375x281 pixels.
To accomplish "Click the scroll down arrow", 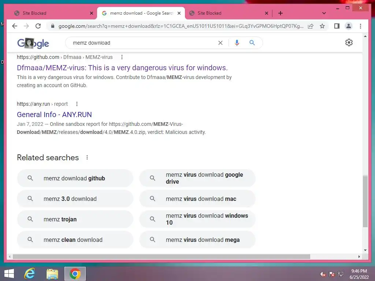I will tap(365, 250).
